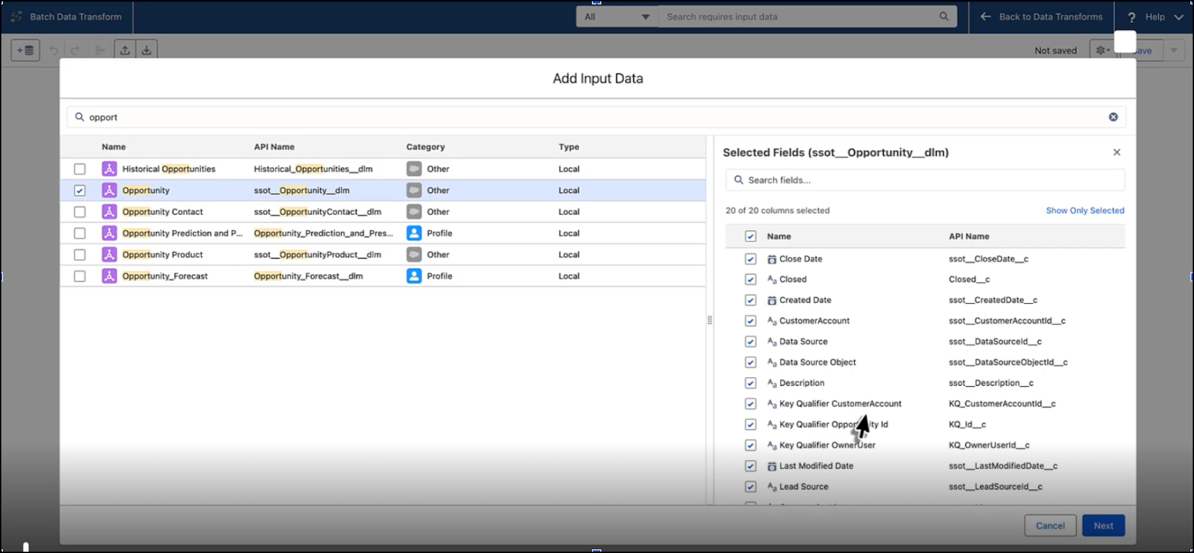The image size is (1194, 553).
Task: Close the Selected Fields panel
Action: pos(1117,152)
